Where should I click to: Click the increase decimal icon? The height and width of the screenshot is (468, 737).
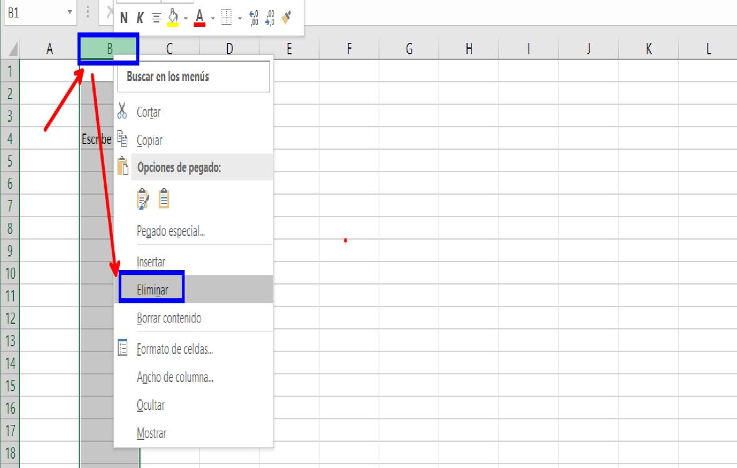coord(254,17)
